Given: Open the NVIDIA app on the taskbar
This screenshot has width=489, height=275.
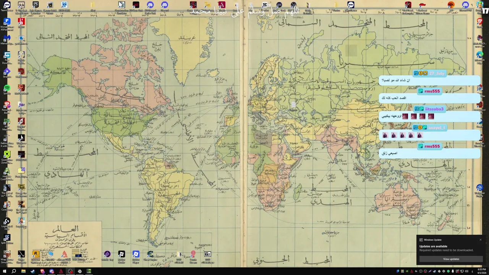Looking at the screenshot, I should click(89, 271).
